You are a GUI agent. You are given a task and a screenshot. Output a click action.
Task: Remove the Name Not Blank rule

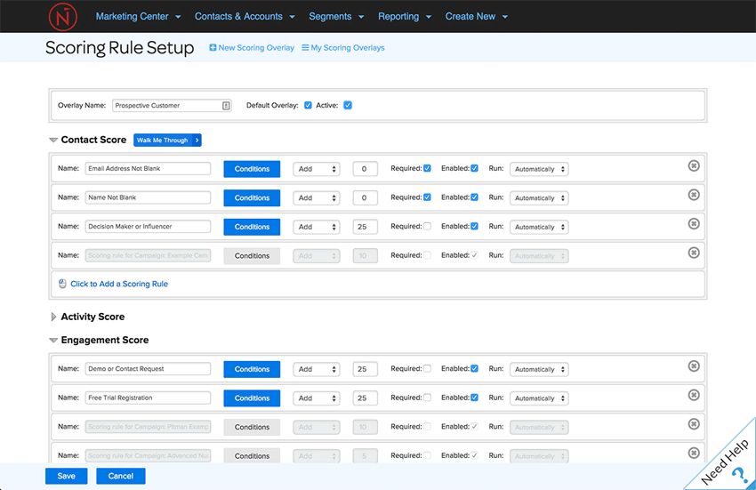694,195
